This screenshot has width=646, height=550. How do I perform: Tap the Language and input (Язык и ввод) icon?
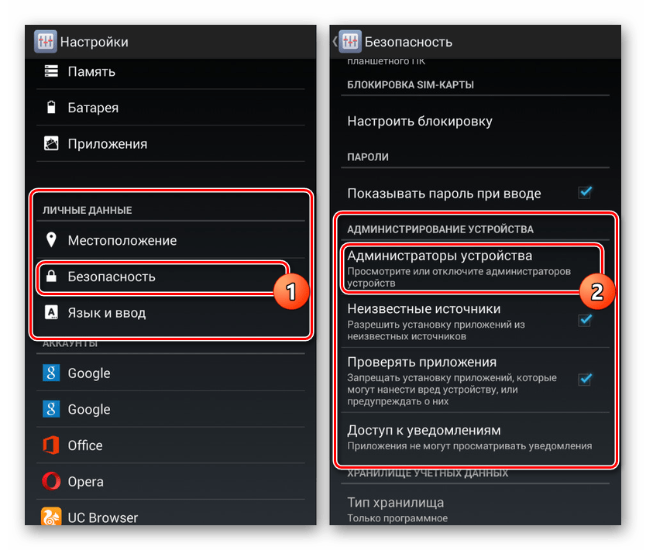(51, 313)
